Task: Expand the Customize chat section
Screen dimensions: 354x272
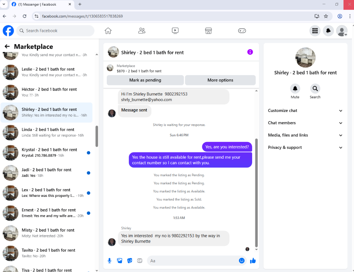Action: coord(305,111)
